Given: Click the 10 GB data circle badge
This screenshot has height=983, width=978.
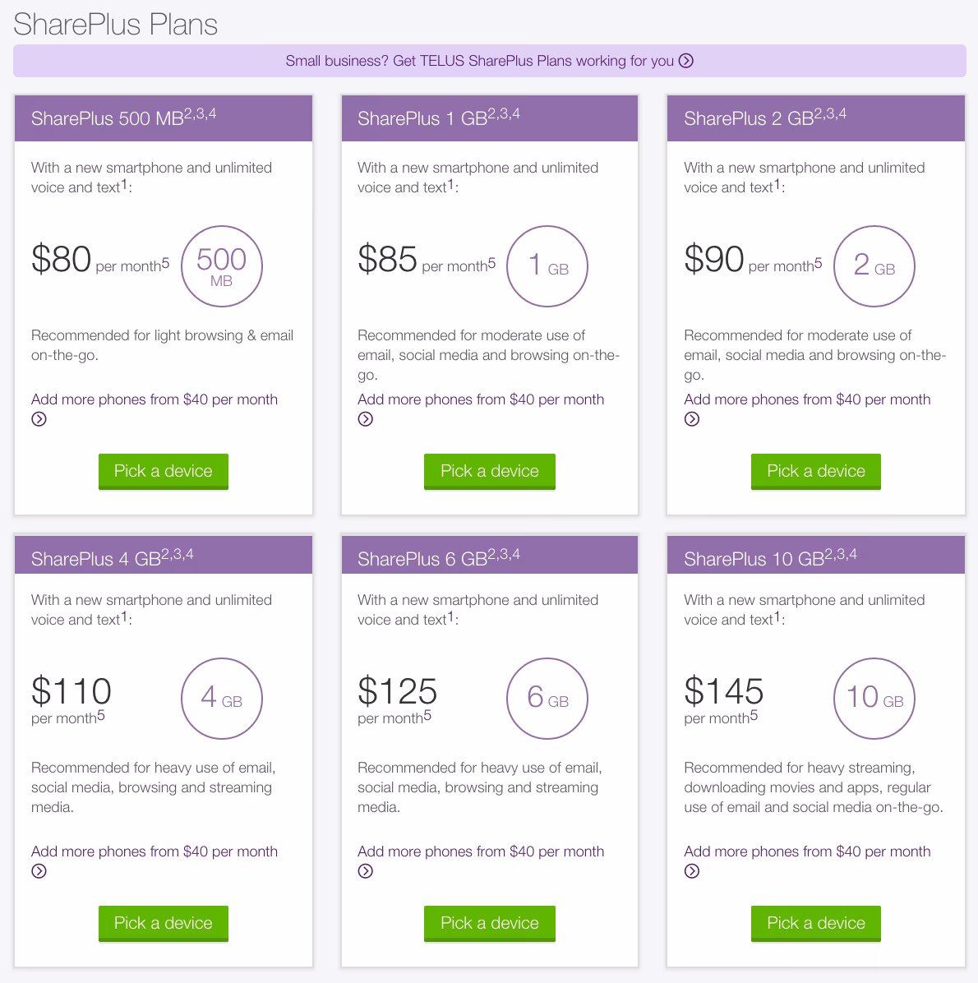Looking at the screenshot, I should click(x=874, y=699).
